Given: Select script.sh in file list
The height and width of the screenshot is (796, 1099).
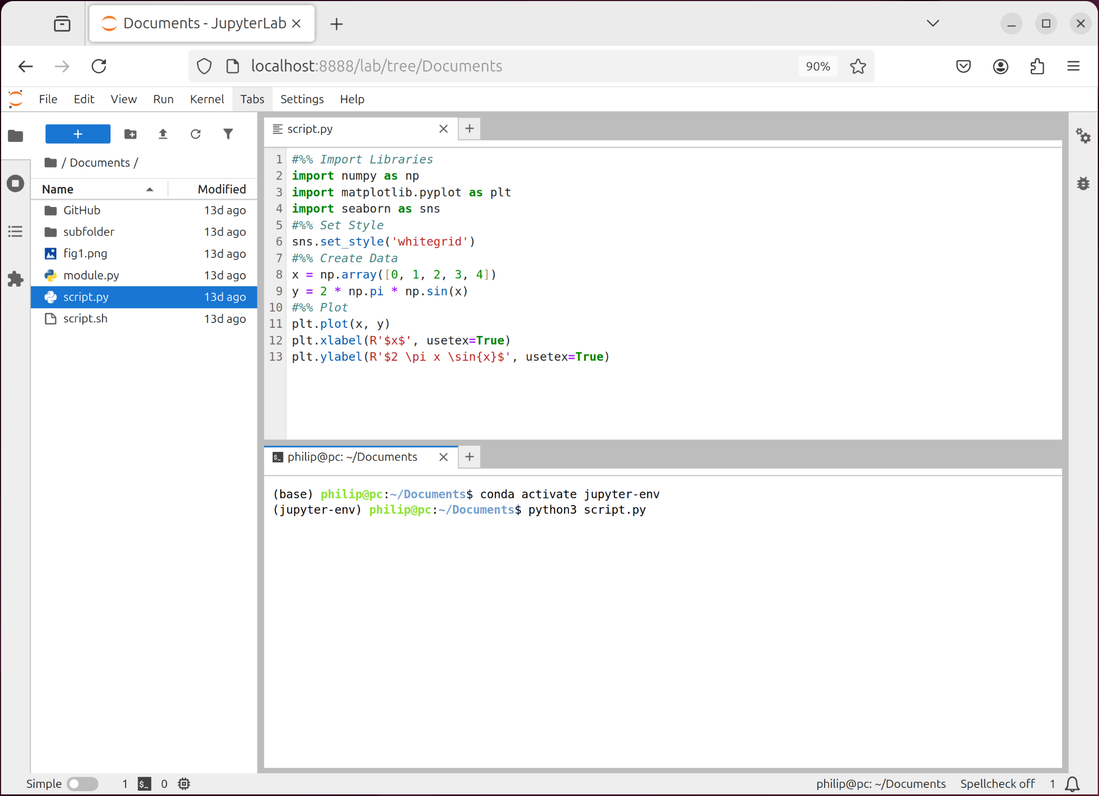Looking at the screenshot, I should coord(144,319).
